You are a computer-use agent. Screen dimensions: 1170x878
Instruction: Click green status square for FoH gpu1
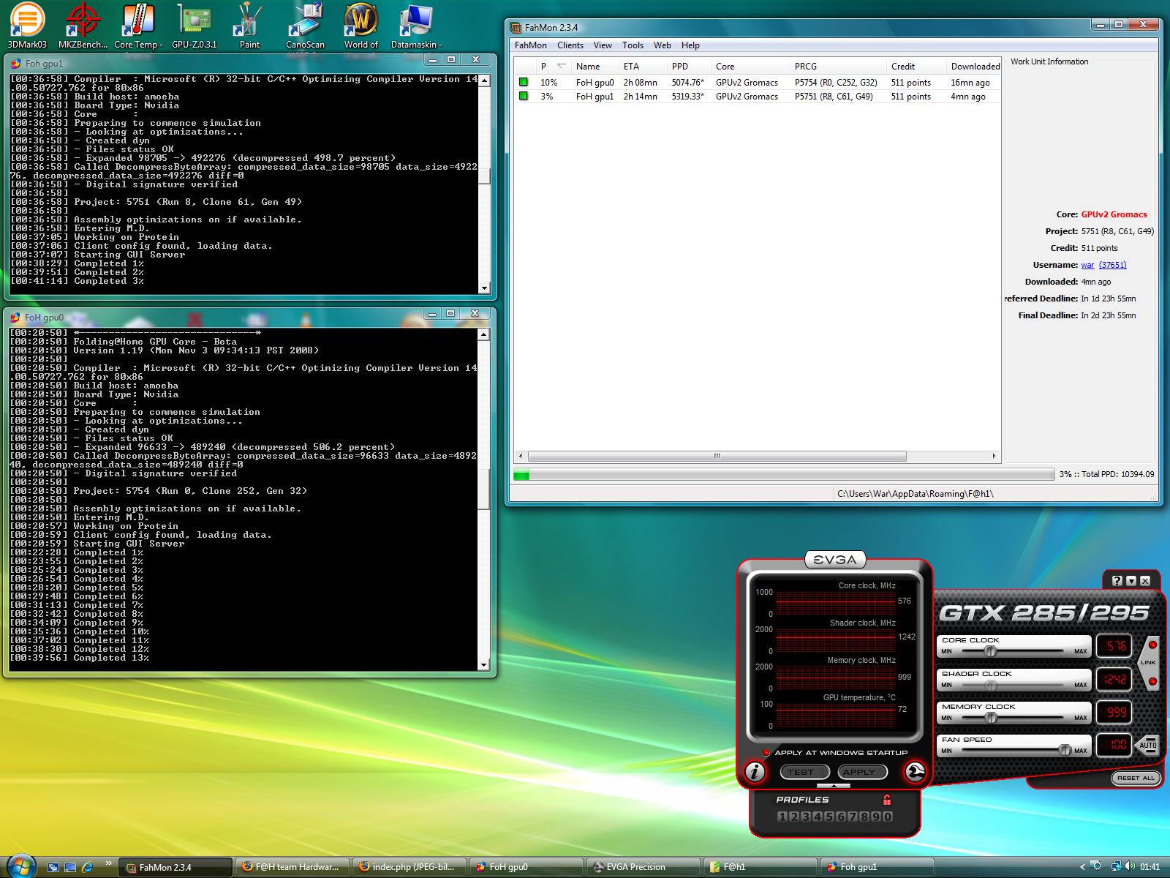(x=524, y=96)
